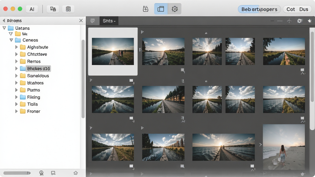
Task: Expand the Rerros folder
Action: [17, 61]
